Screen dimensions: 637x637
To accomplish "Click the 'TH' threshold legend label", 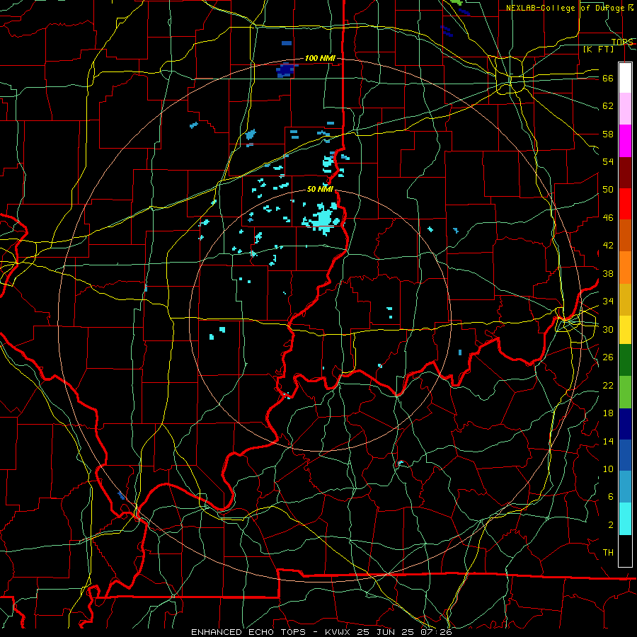I will pyautogui.click(x=608, y=553).
